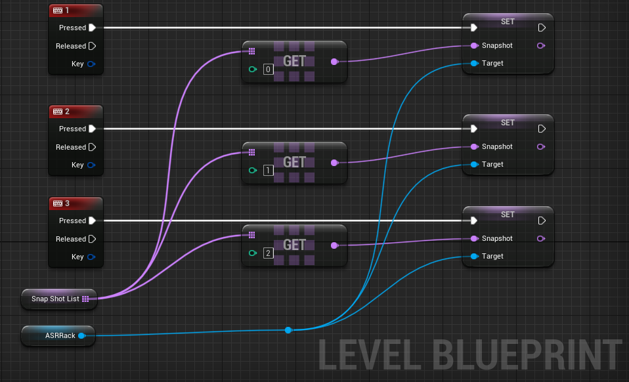Click exec input pin on second SET node
629x382 pixels.
tap(474, 129)
